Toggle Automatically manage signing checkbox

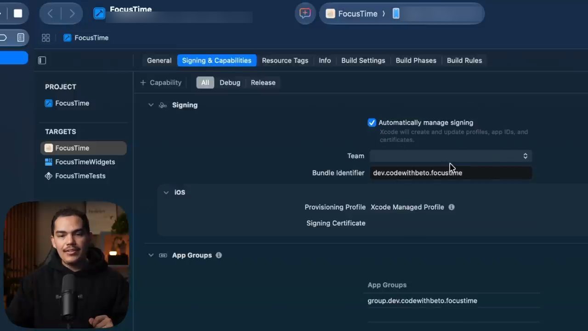tap(372, 123)
